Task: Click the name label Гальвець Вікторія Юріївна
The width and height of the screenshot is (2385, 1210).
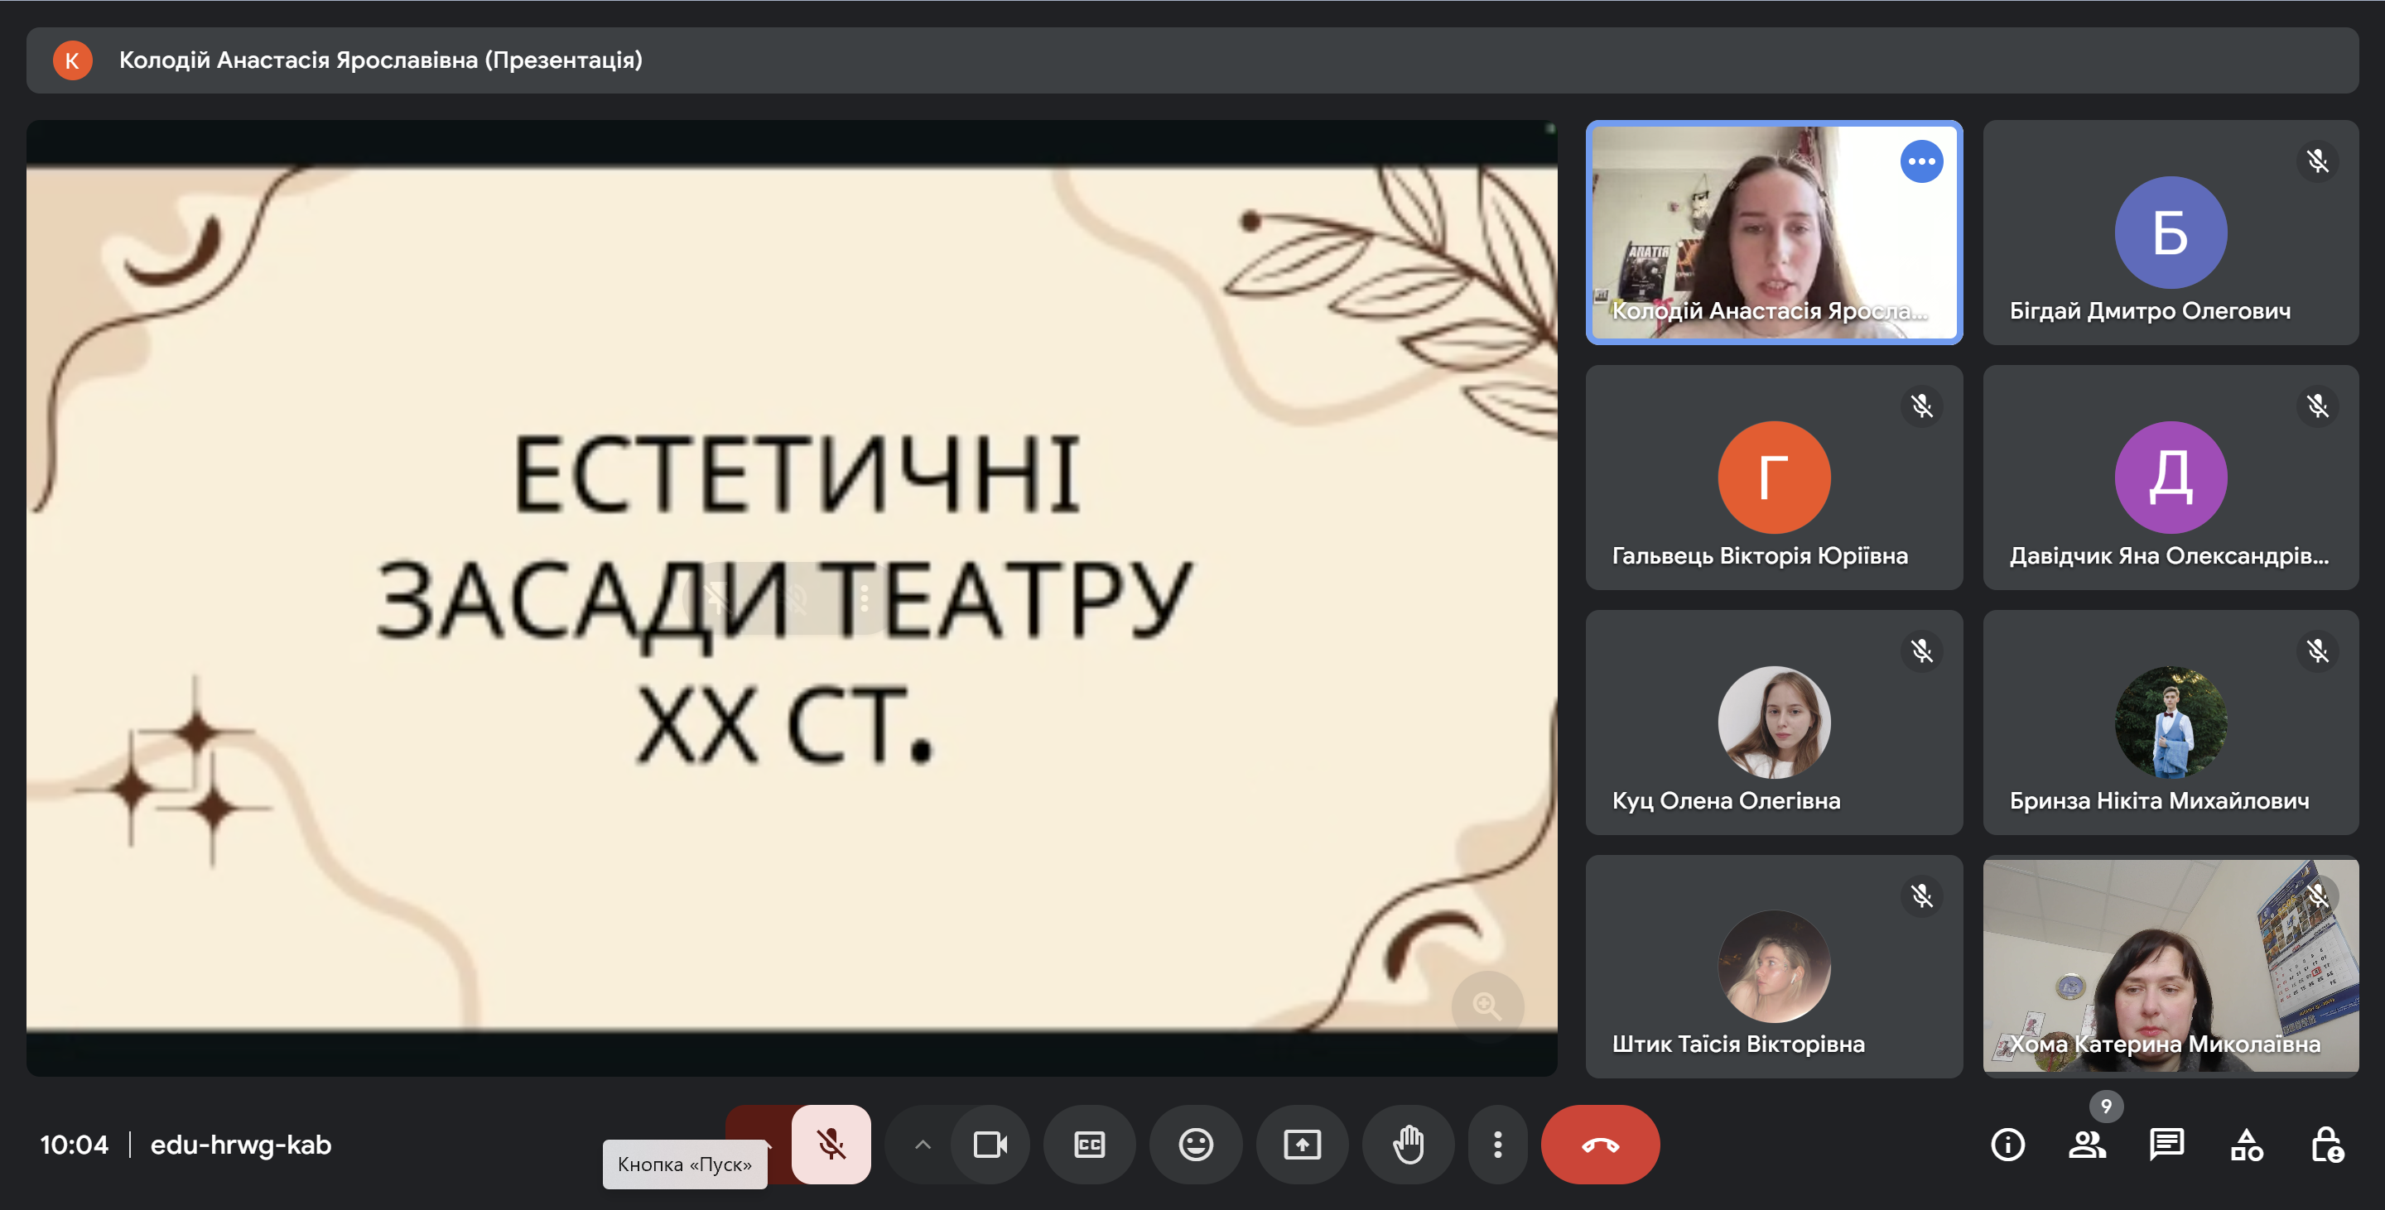Action: coord(1759,555)
